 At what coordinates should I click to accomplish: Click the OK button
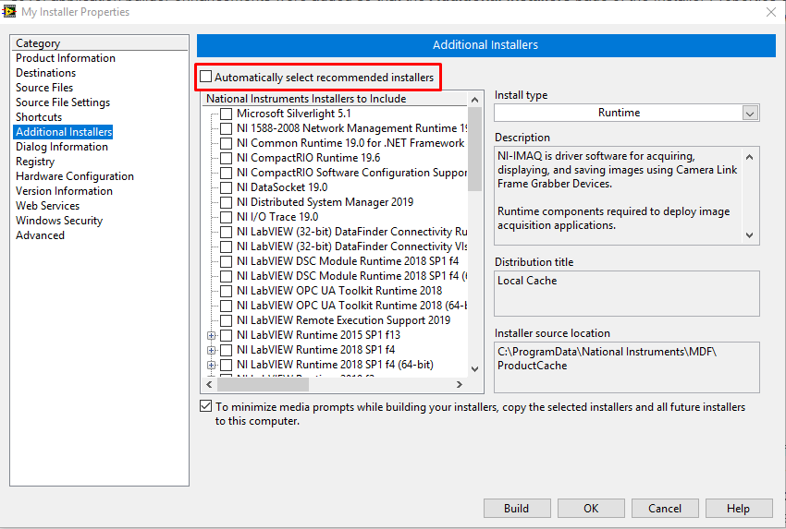point(591,508)
